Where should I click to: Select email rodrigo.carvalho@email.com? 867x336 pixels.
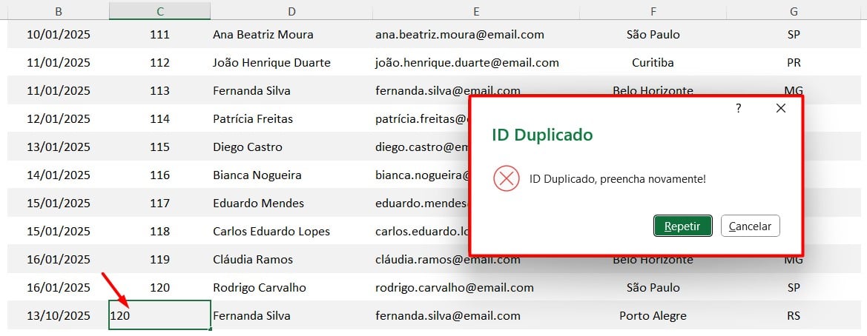pos(476,287)
